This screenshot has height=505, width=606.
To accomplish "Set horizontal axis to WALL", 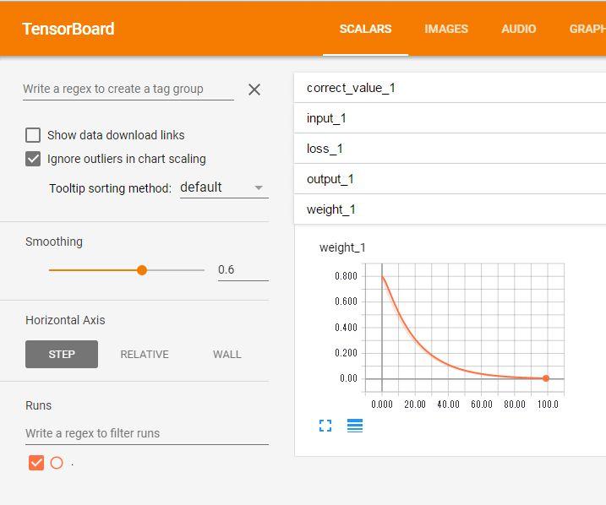I will point(227,355).
